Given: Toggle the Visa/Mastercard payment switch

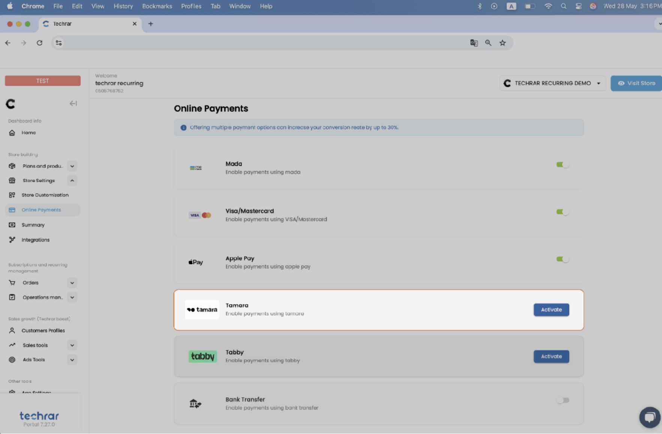Looking at the screenshot, I should click(x=563, y=212).
